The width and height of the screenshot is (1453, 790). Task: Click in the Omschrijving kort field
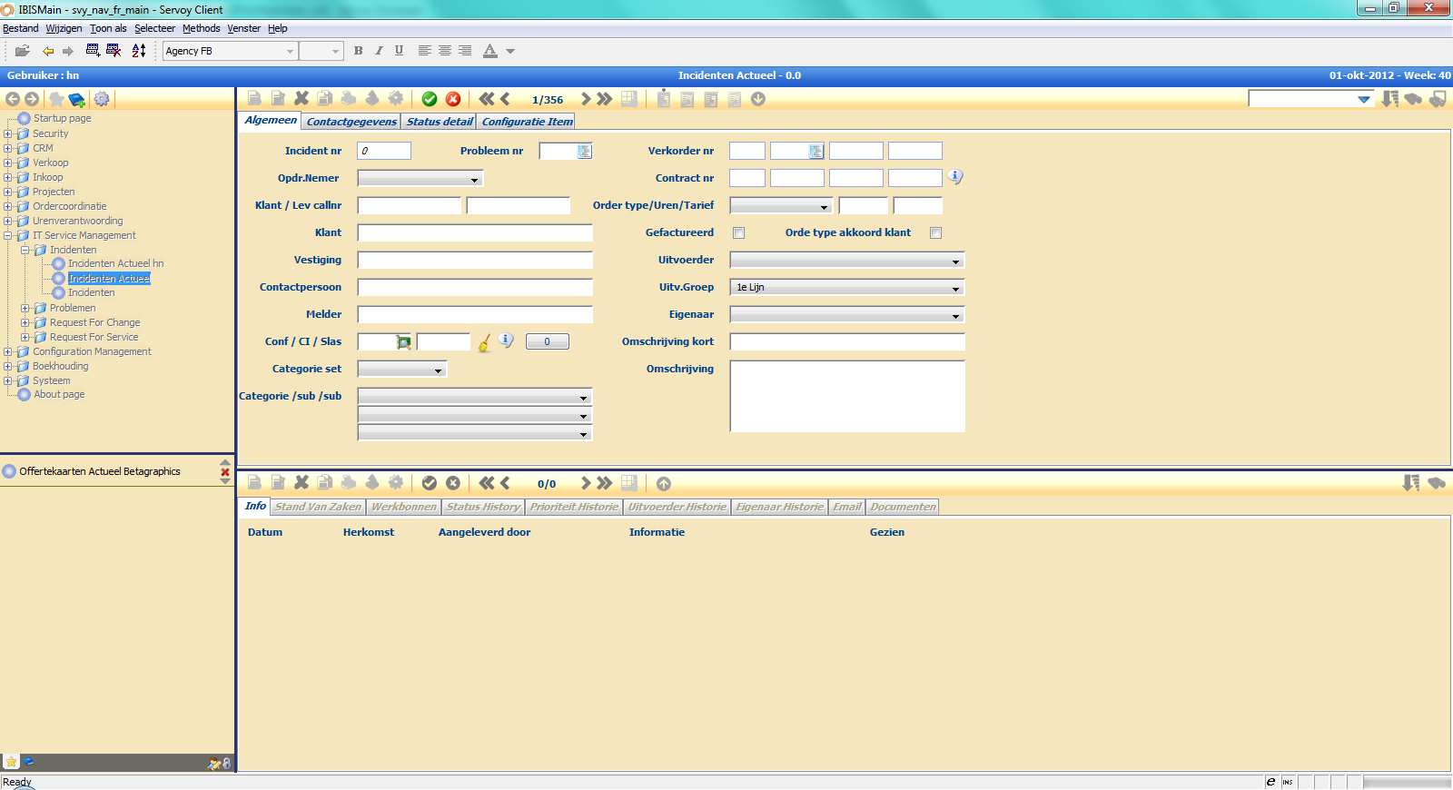tap(847, 341)
